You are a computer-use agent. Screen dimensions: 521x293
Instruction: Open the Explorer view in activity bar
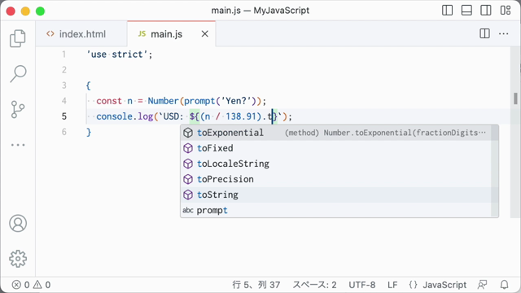tap(18, 38)
